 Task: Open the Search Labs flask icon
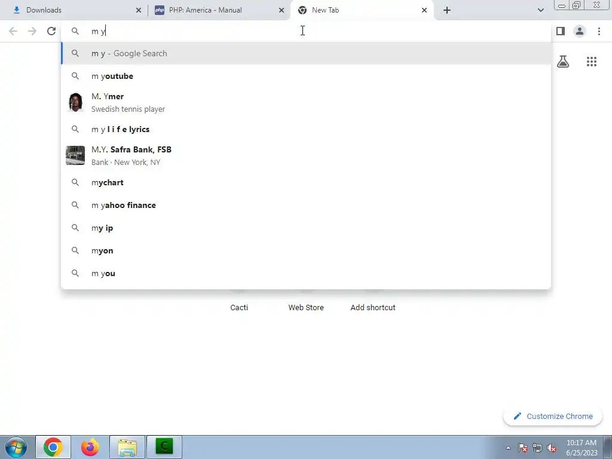pyautogui.click(x=563, y=62)
